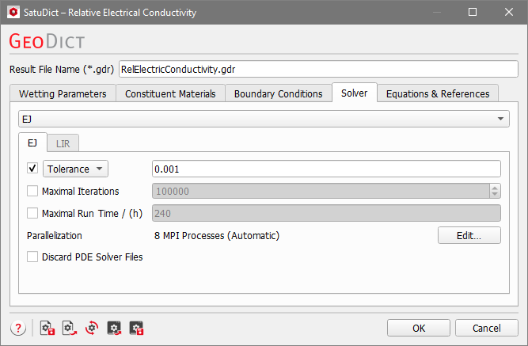The height and width of the screenshot is (346, 528).
Task: Enable Maximal Run Time checkbox
Action: (32, 213)
